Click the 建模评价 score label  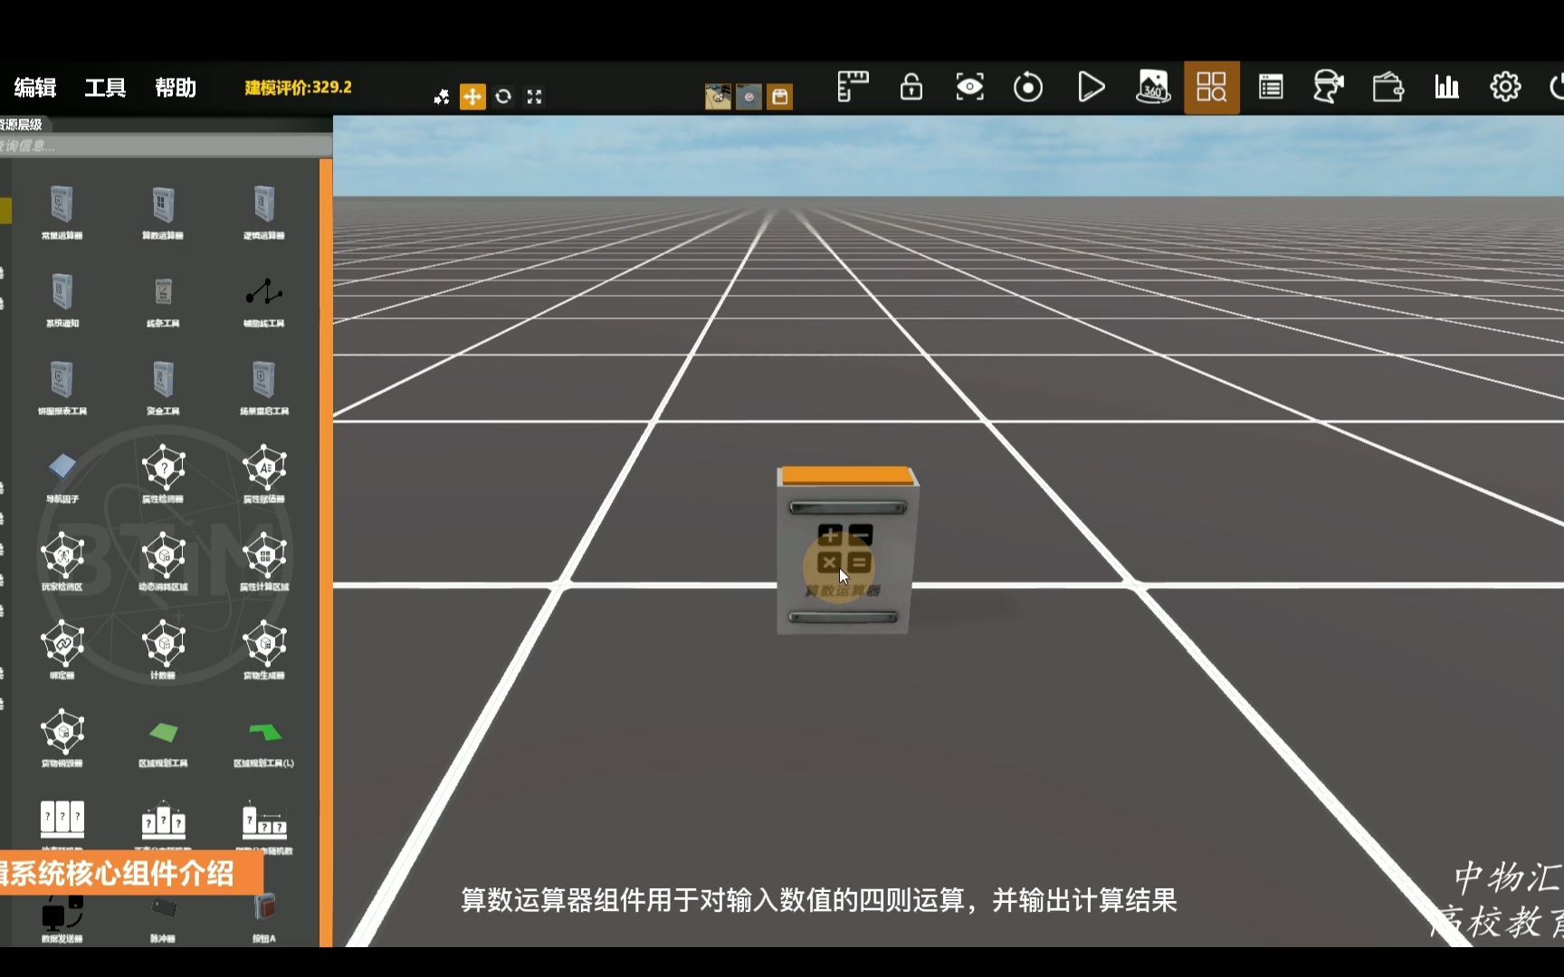(x=298, y=88)
